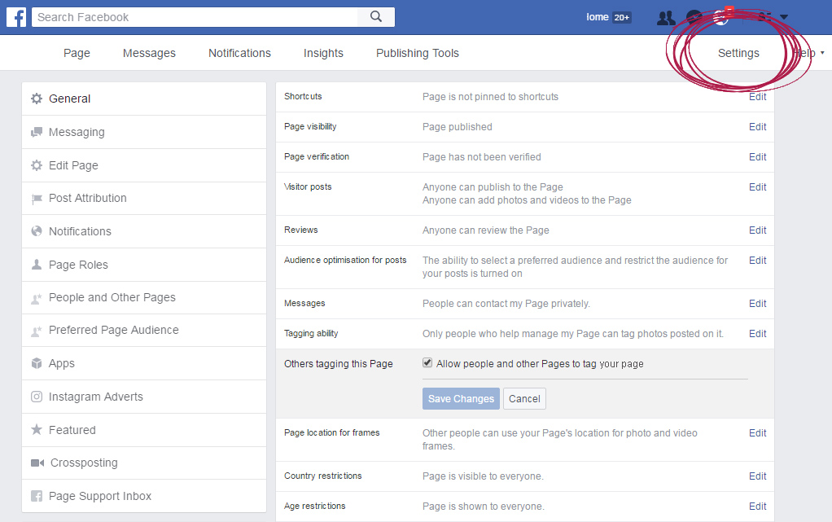
Task: Click Edit for Page verification
Action: [758, 157]
